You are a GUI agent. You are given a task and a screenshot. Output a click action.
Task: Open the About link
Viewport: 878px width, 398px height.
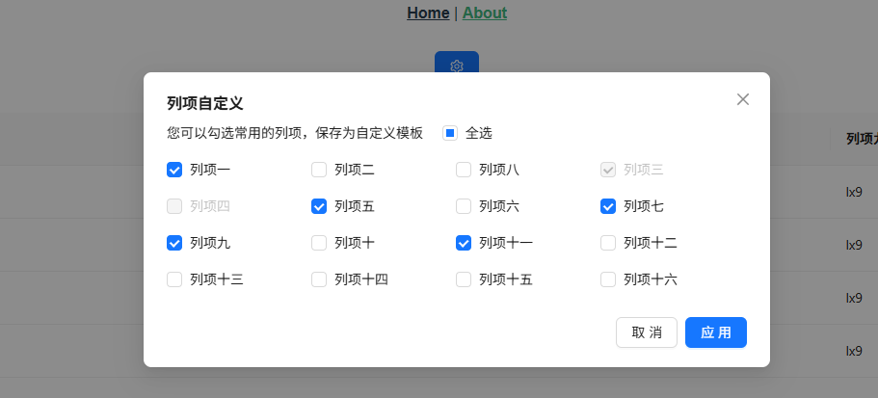click(485, 13)
